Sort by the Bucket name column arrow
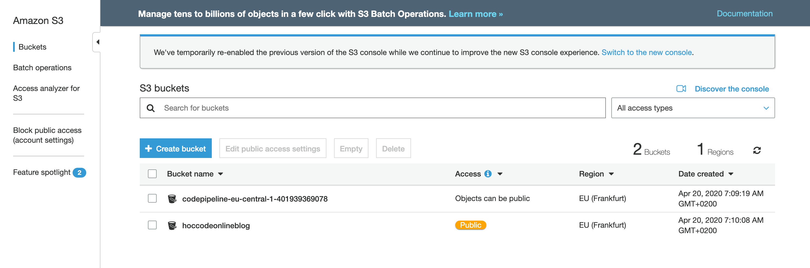810x268 pixels. click(221, 174)
